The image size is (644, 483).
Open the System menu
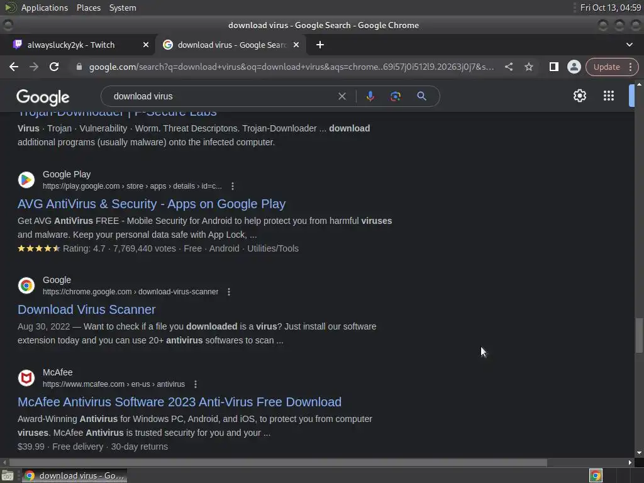(123, 8)
